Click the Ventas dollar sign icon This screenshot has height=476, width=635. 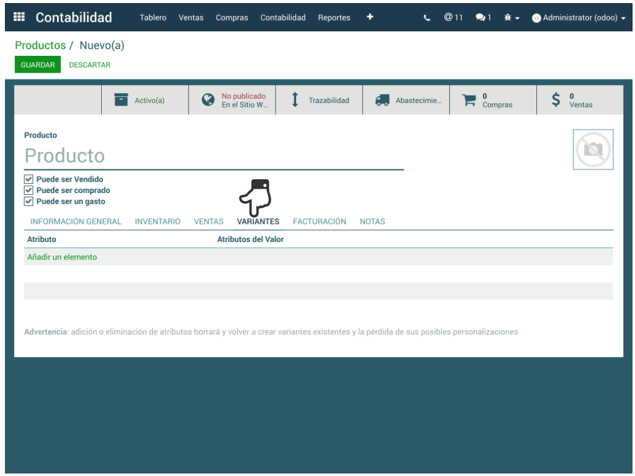pos(556,100)
